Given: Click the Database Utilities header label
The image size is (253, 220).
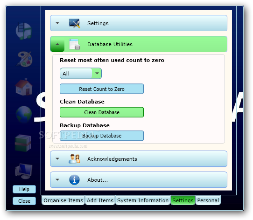Looking at the screenshot, I should [x=110, y=44].
